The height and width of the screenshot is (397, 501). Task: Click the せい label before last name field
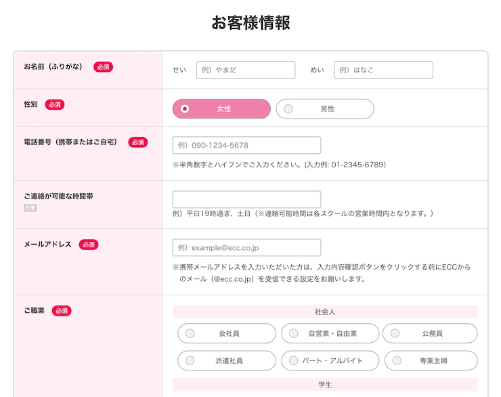[x=179, y=70]
